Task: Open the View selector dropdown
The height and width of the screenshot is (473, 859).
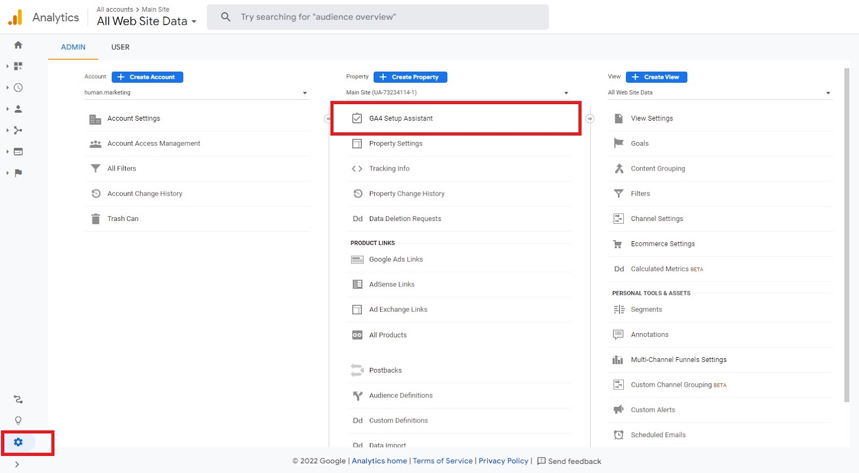Action: click(828, 93)
